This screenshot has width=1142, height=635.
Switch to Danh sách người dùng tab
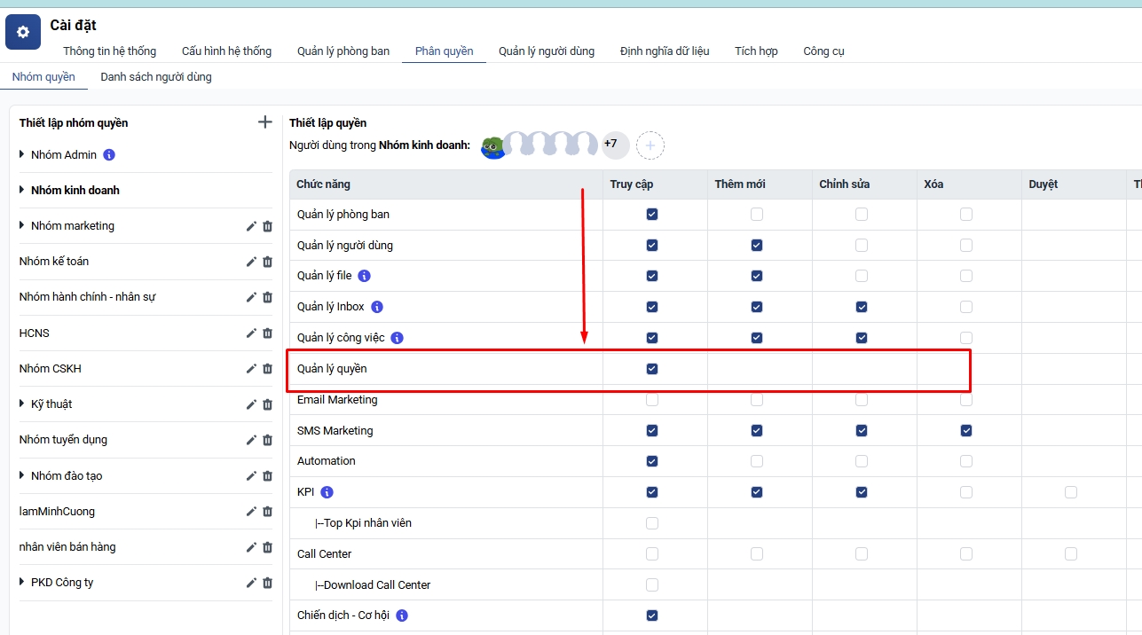click(x=156, y=77)
